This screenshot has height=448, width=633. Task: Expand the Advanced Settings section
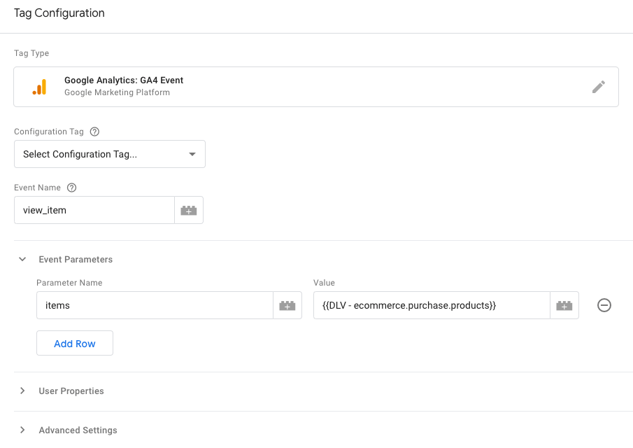22,430
